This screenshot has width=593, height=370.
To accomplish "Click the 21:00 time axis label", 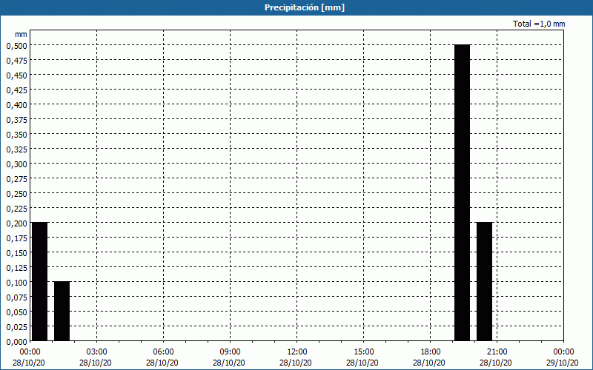I will (497, 352).
